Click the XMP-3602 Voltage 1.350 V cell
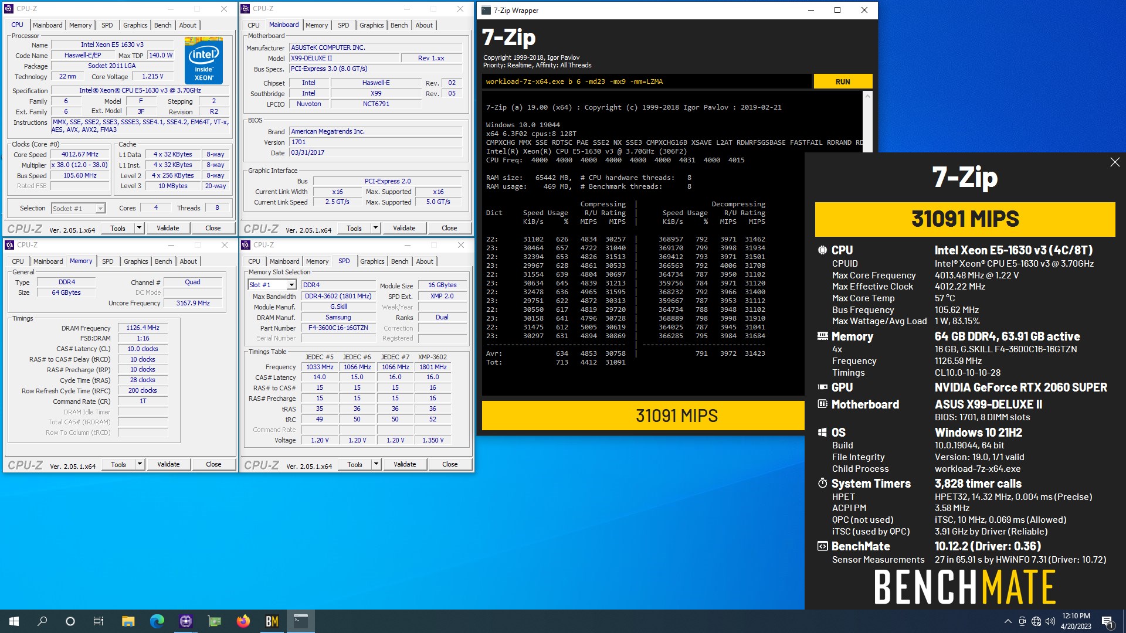The width and height of the screenshot is (1126, 633). (x=433, y=440)
